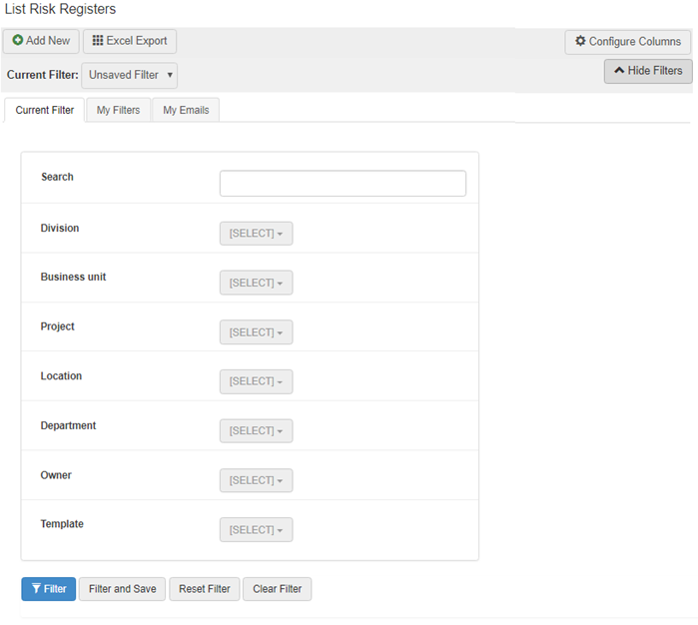Click the Hide Filters chevron icon
The height and width of the screenshot is (625, 698).
[x=619, y=71]
